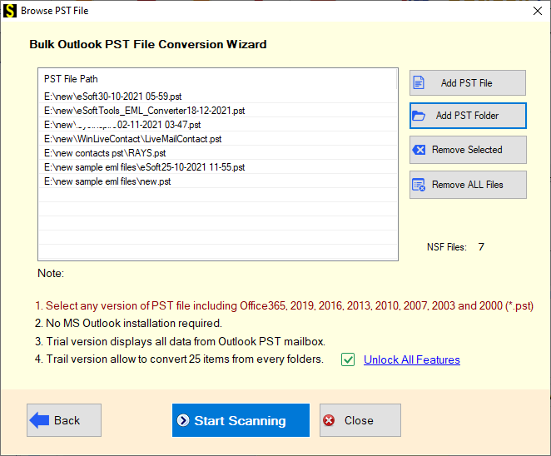This screenshot has width=551, height=456.
Task: Click the red X icon on Close
Action: (329, 420)
